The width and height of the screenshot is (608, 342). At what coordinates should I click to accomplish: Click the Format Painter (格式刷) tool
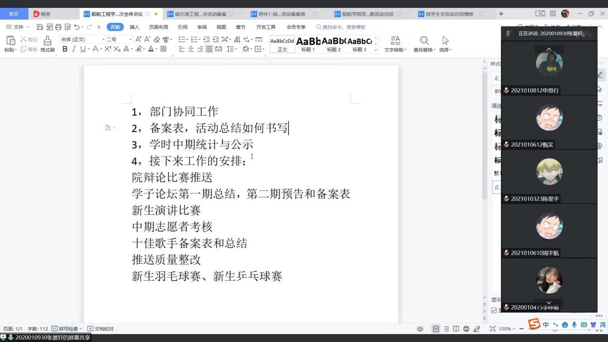coord(47,44)
